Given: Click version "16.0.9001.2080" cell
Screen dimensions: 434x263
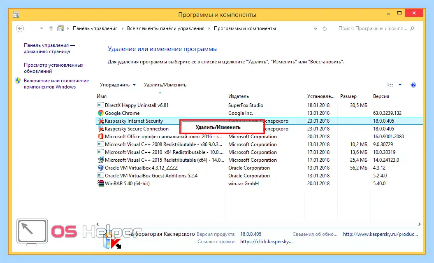Looking at the screenshot, I should click(x=389, y=137).
